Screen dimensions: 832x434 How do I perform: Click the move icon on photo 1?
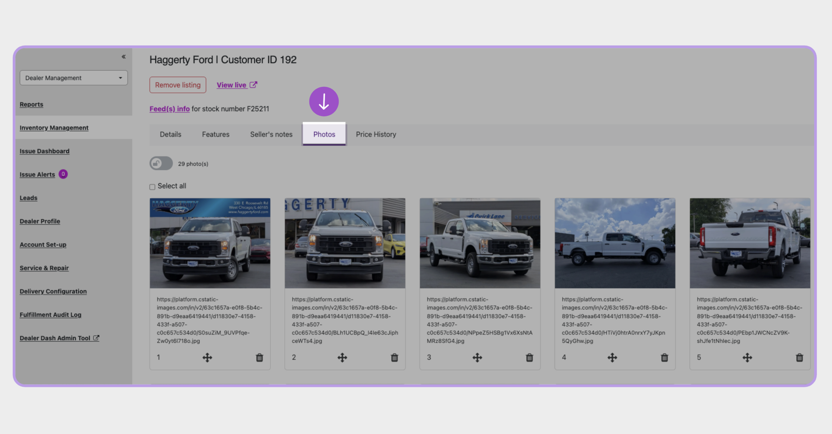[207, 358]
